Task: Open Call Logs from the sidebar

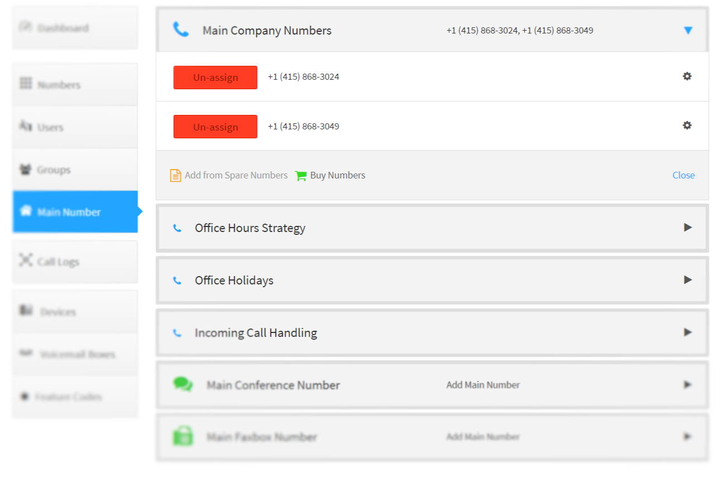Action: (75, 262)
